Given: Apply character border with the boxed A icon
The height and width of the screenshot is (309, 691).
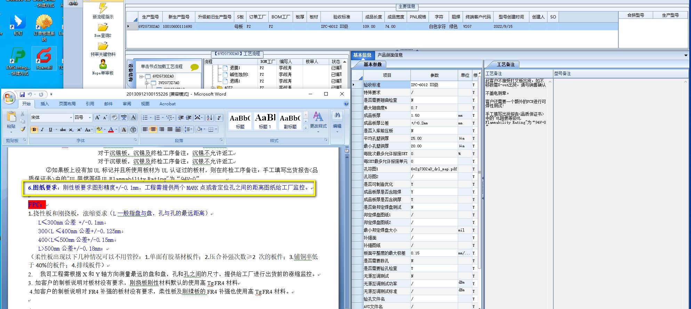Looking at the screenshot, I should click(133, 117).
